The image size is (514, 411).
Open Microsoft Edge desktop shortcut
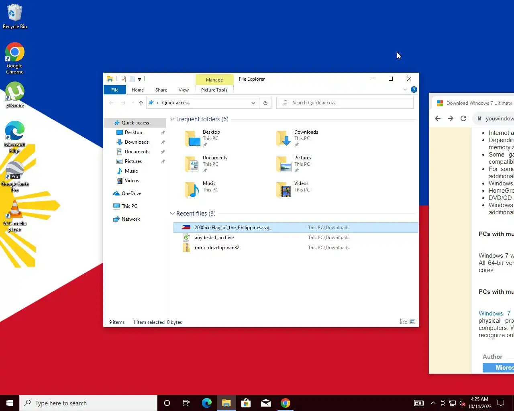(x=15, y=137)
